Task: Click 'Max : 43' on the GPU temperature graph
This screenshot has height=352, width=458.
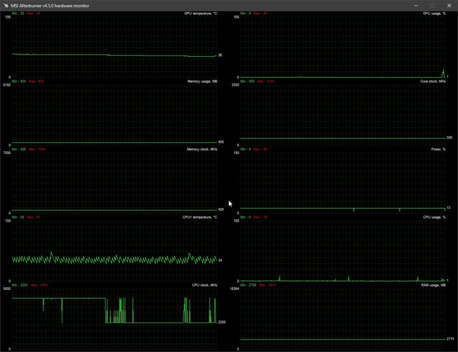Action: pyautogui.click(x=33, y=13)
